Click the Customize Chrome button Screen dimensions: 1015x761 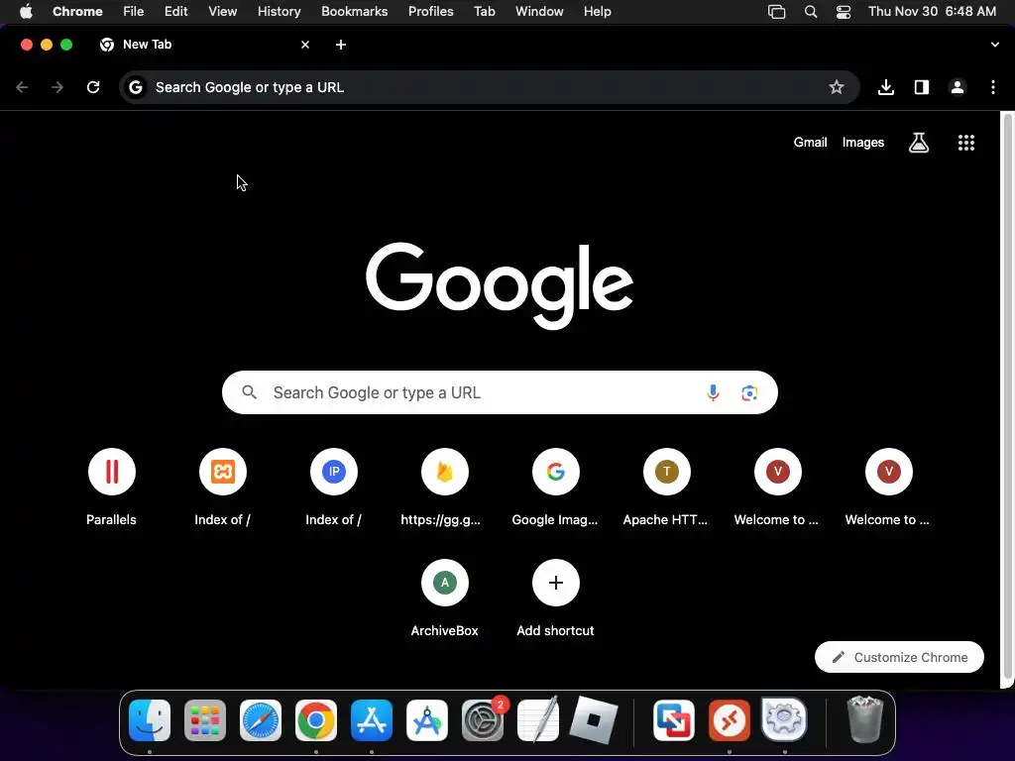click(x=899, y=657)
